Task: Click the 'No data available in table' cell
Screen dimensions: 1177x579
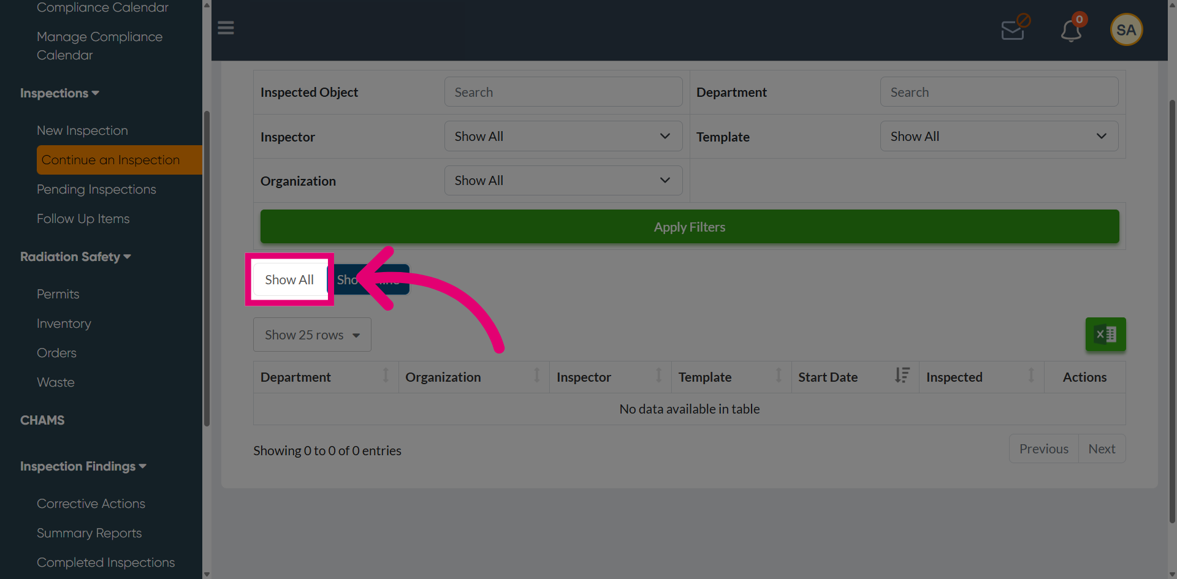Action: tap(689, 409)
